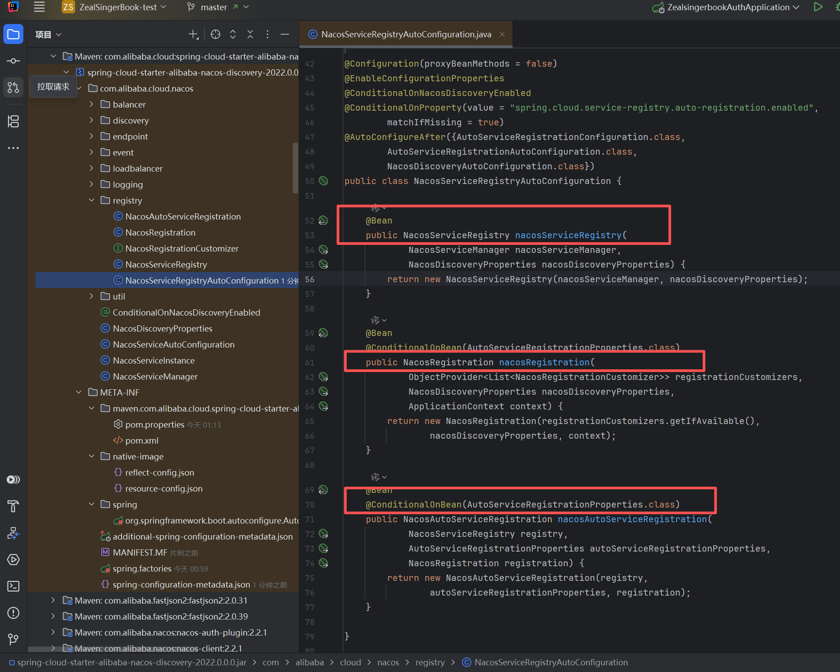
Task: Open the main hamburger menu
Action: point(40,7)
